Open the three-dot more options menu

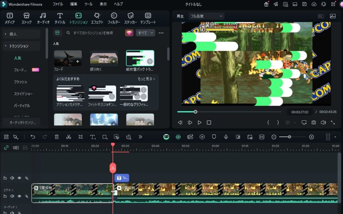161,33
